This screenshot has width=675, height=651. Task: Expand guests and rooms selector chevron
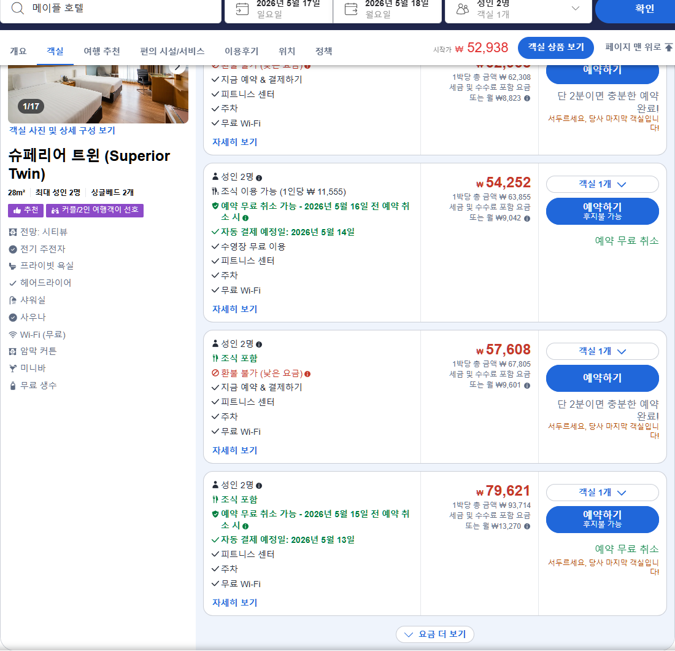click(576, 8)
